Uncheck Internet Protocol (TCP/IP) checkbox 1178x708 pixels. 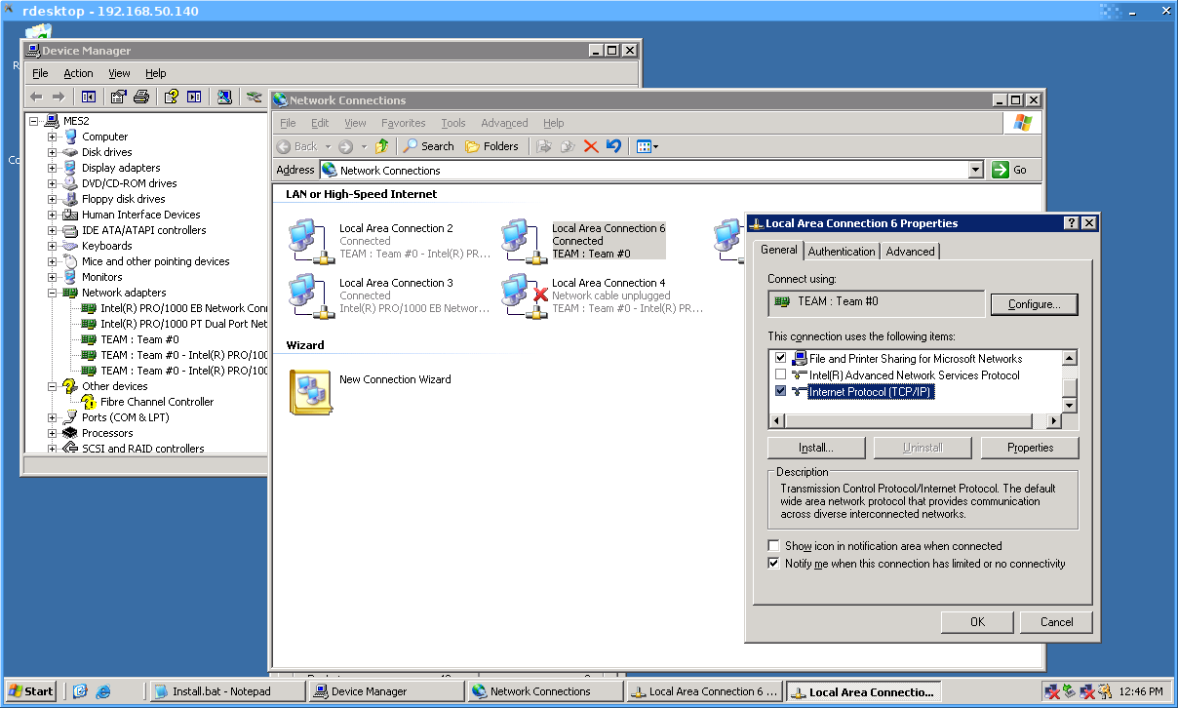pyautogui.click(x=780, y=391)
